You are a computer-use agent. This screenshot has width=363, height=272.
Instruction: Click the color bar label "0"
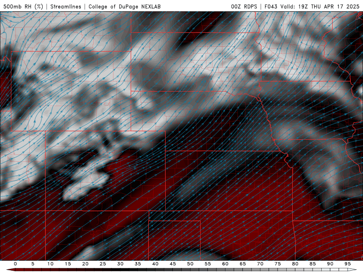[x=15, y=264]
